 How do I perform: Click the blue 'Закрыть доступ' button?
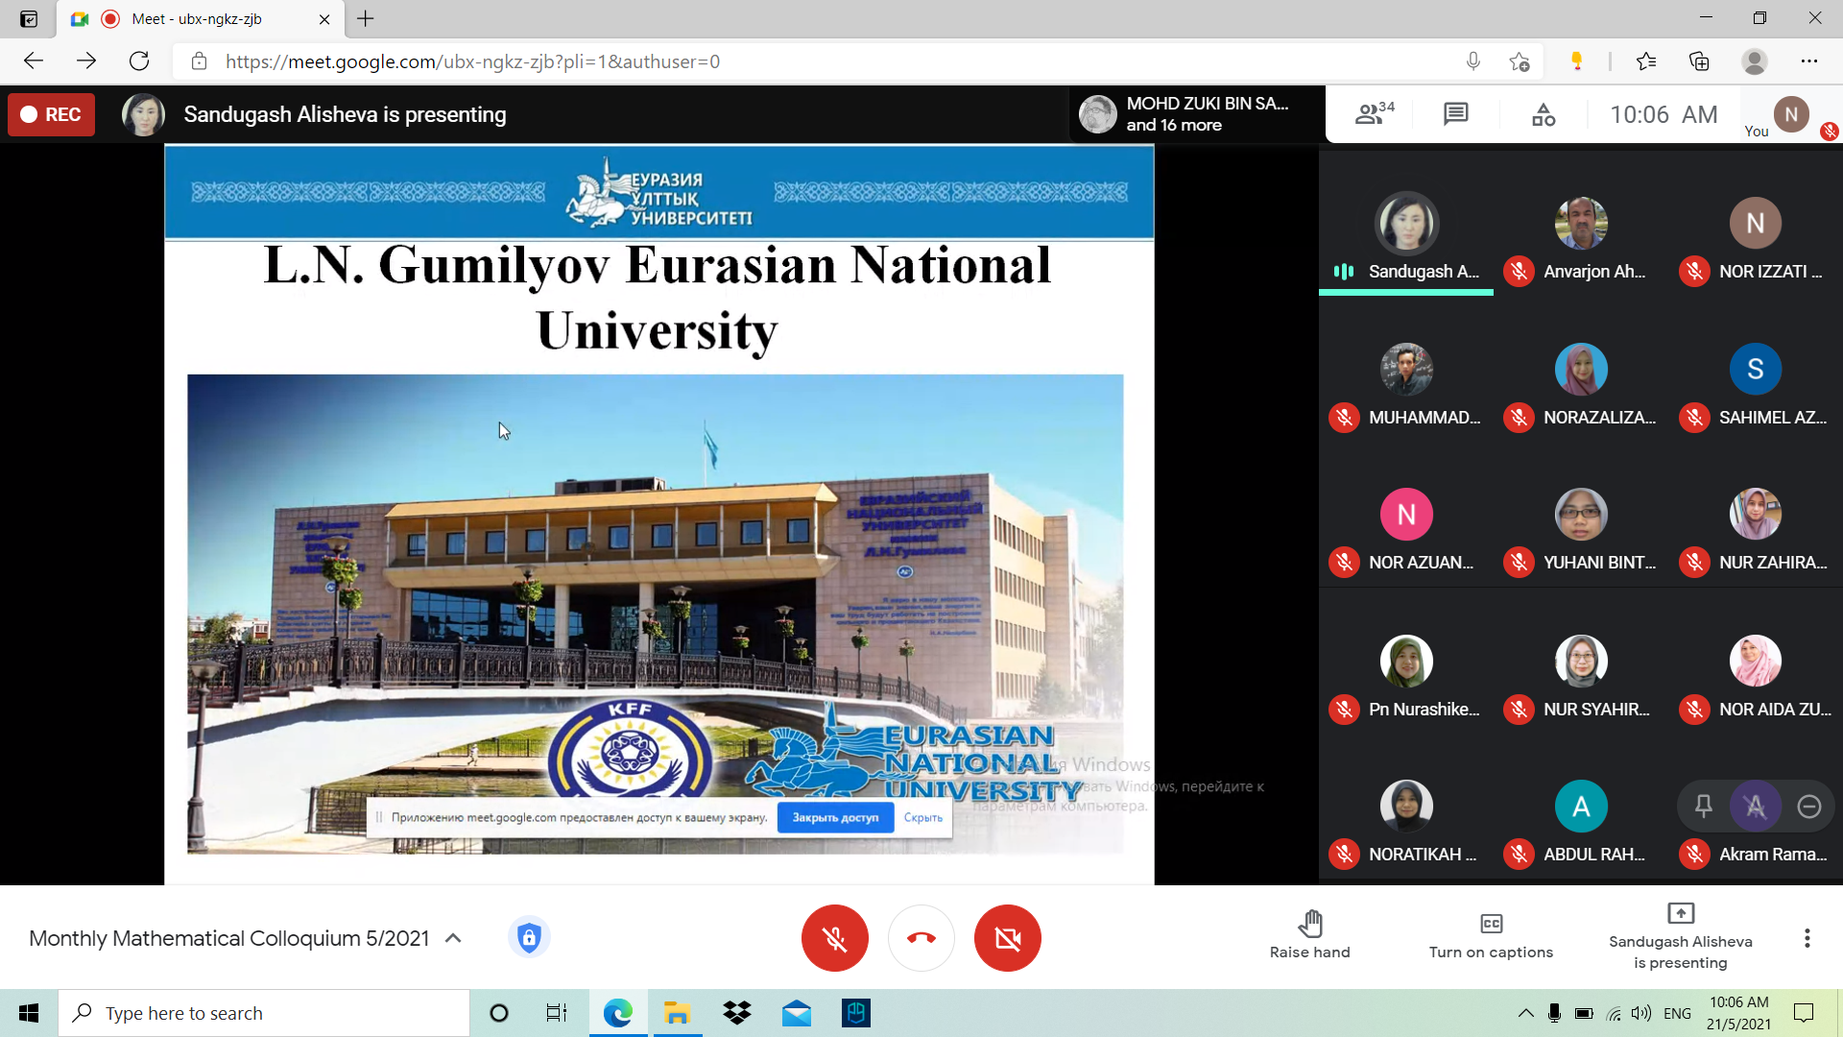click(x=835, y=818)
